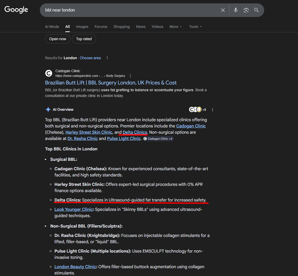The height and width of the screenshot is (276, 298).
Task: Clear the search box with X icon
Action: click(x=223, y=10)
